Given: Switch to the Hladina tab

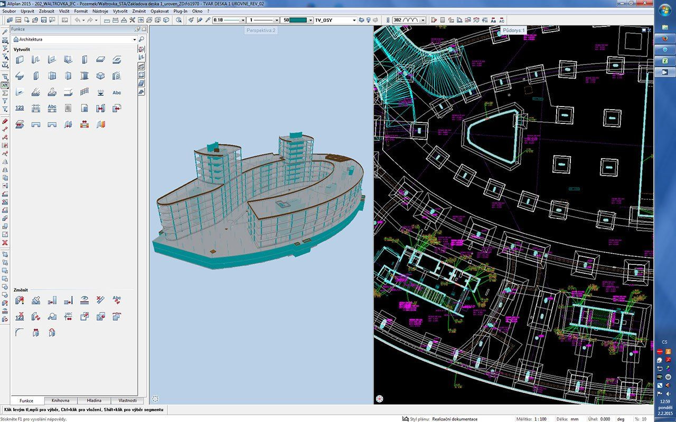Looking at the screenshot, I should pos(94,400).
